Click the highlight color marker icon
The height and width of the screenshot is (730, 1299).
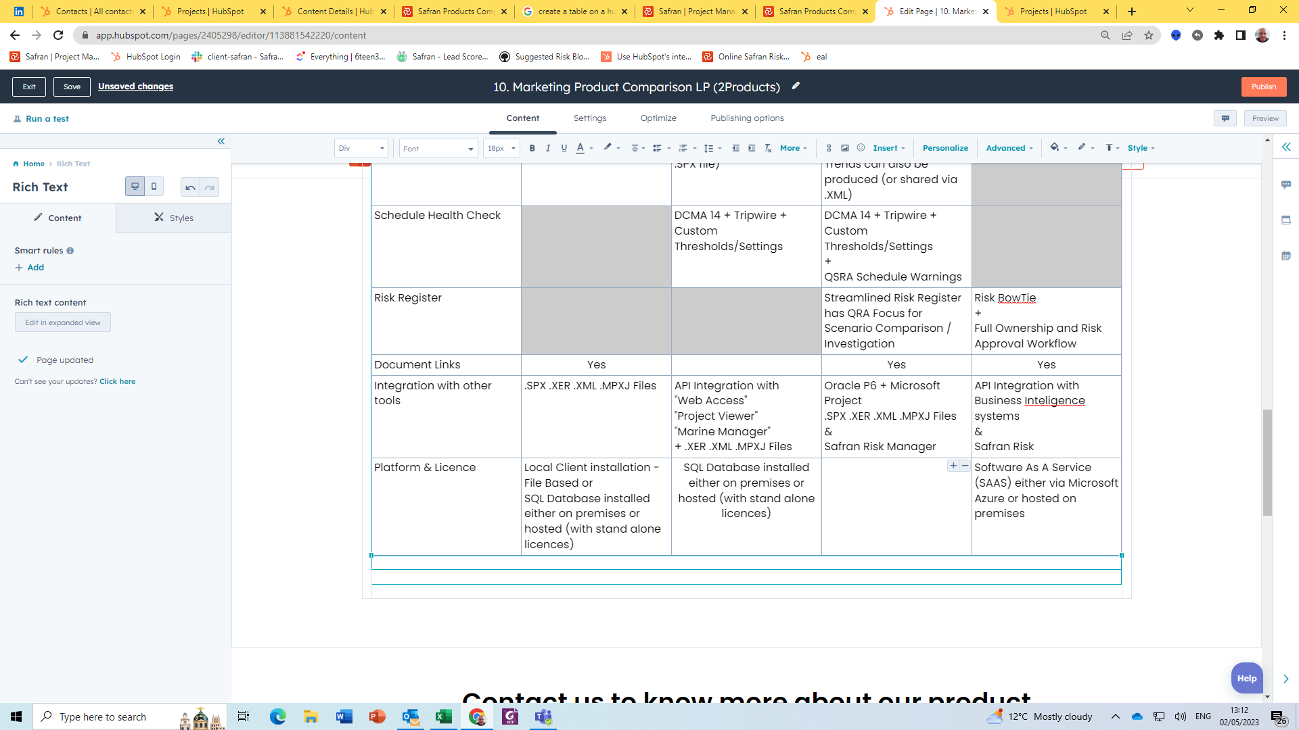tap(608, 147)
